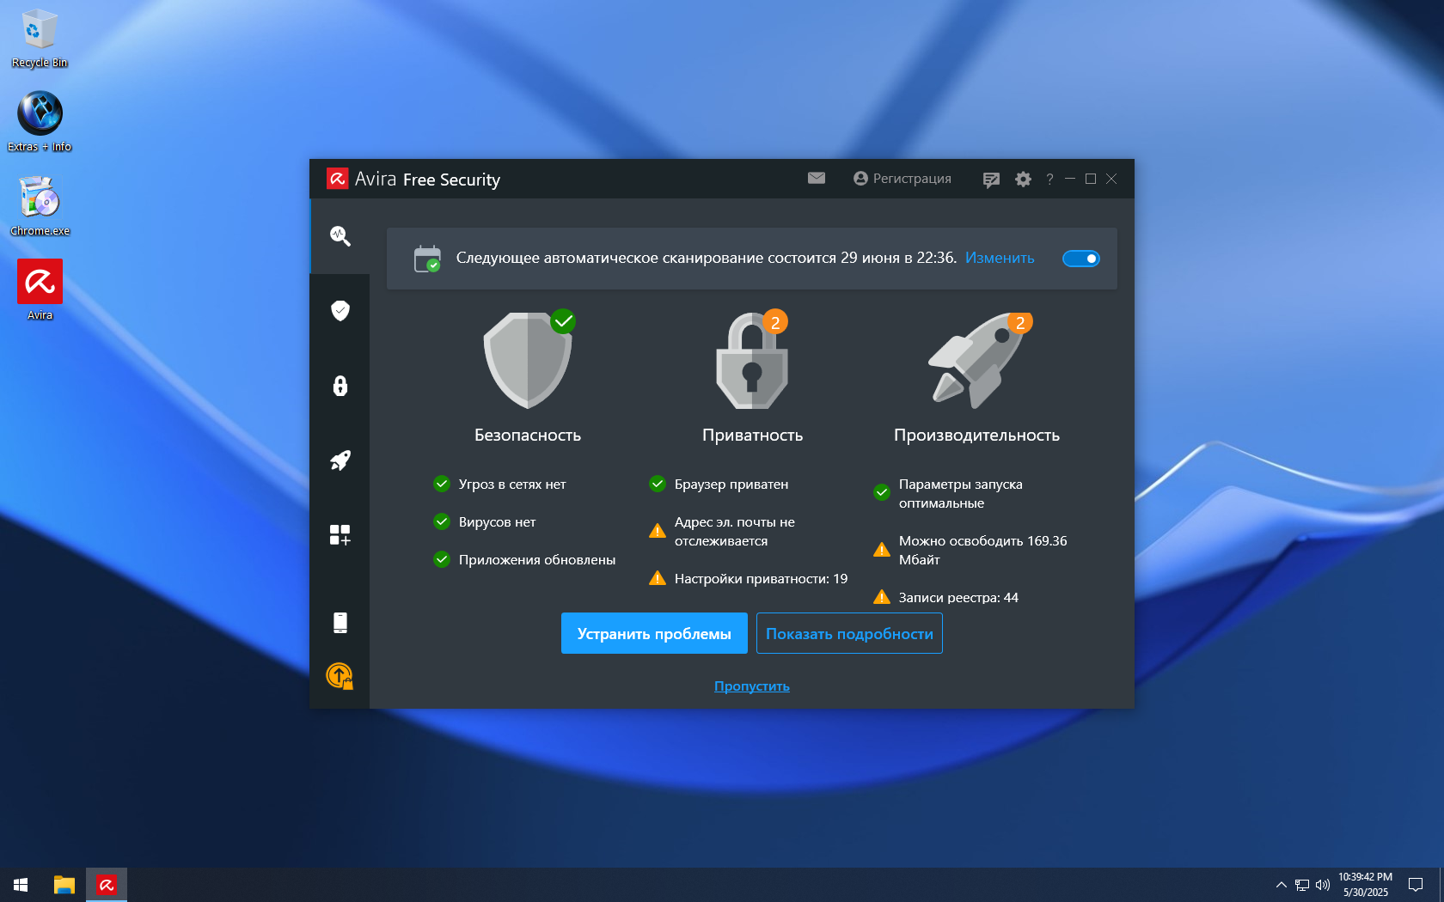Click the Показать подробности button

[x=849, y=633]
